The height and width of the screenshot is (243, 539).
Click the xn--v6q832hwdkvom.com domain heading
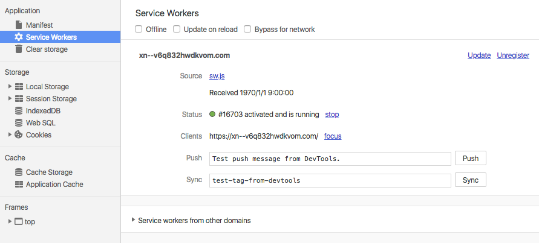tap(185, 55)
